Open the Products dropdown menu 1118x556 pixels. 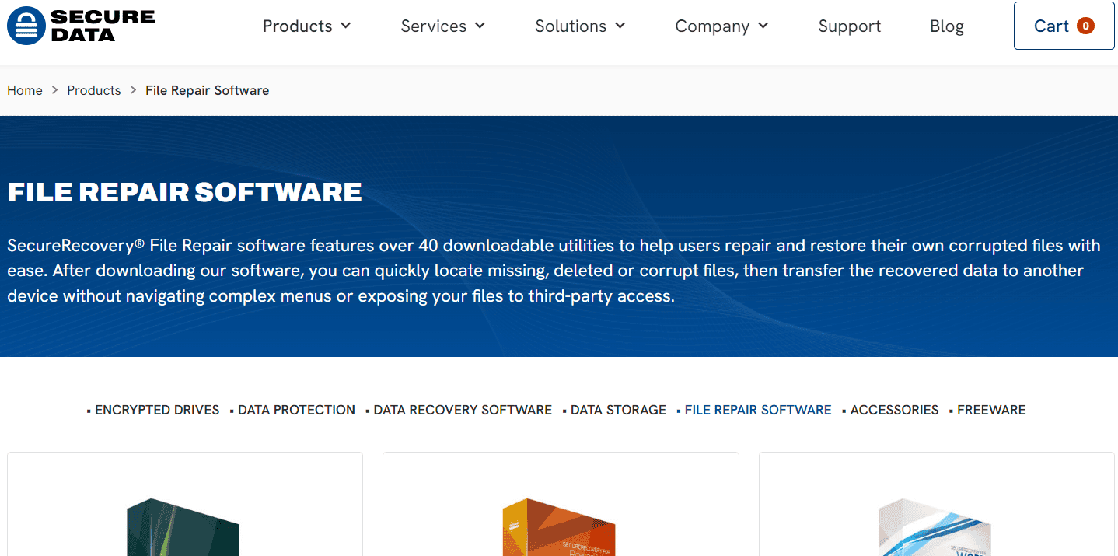306,26
